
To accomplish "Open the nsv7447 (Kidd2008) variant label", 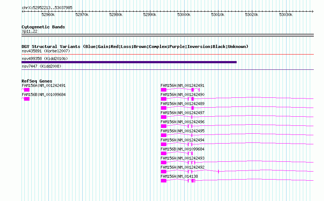I will point(42,66).
